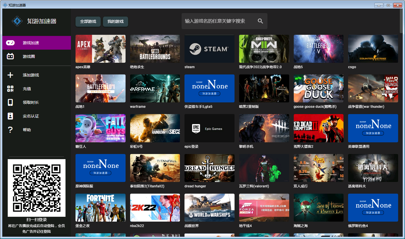405x239 pixels.
Task: Click the TV icon beside 游戏圈
Action: 10,56
